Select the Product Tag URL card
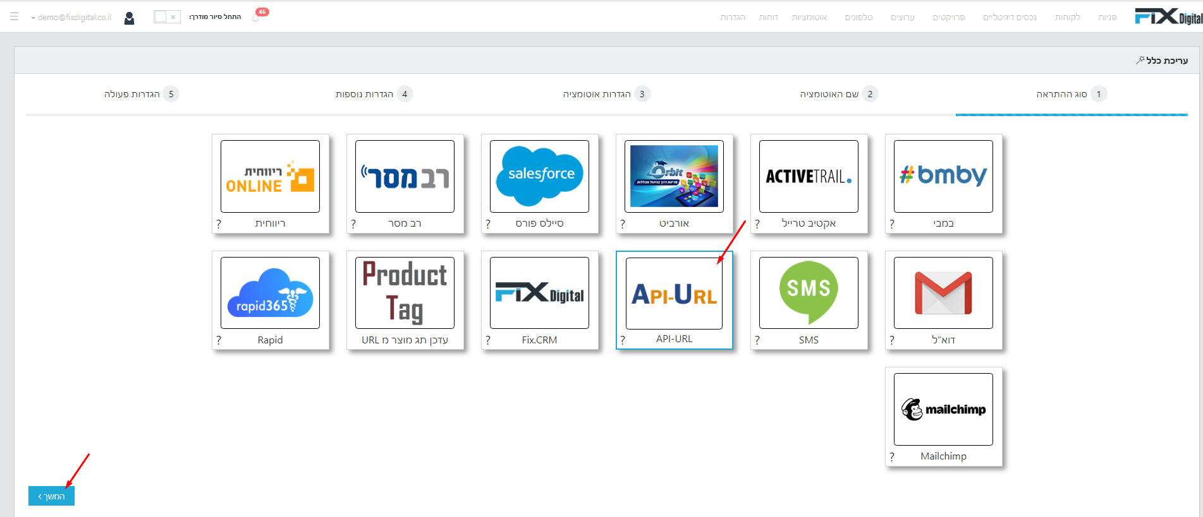This screenshot has height=517, width=1203. coord(405,300)
